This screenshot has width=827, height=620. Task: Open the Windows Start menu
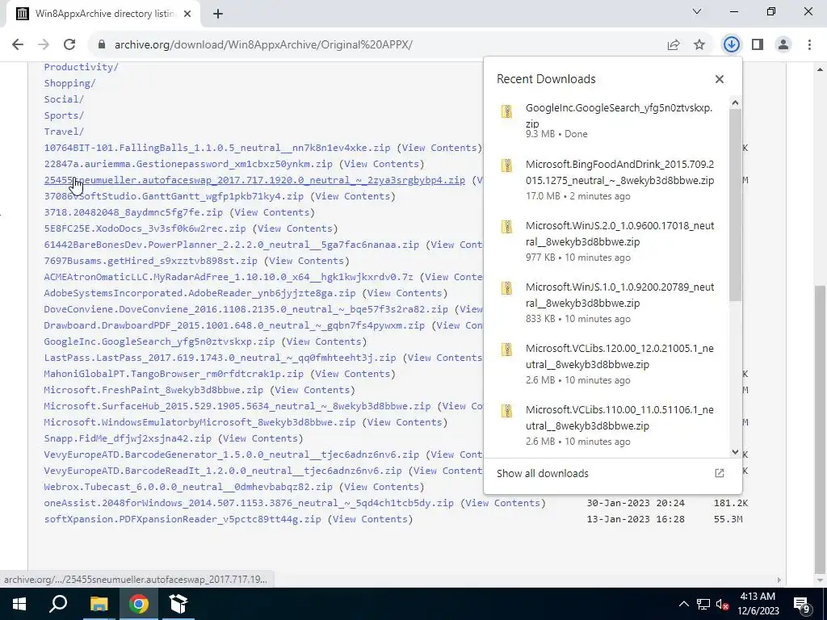click(x=19, y=604)
